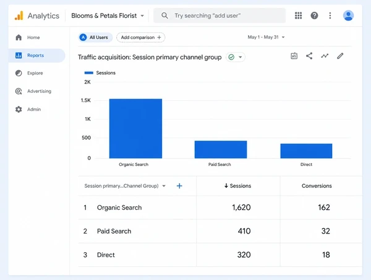
Task: Click the All Users 'A' badge
Action: point(83,37)
